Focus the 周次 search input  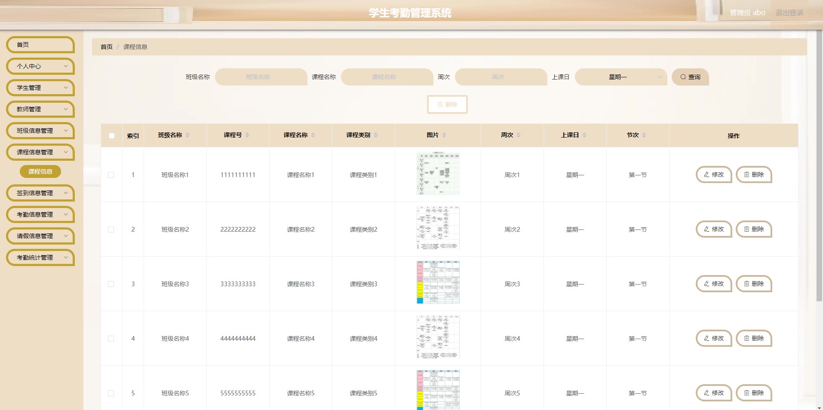pos(501,77)
